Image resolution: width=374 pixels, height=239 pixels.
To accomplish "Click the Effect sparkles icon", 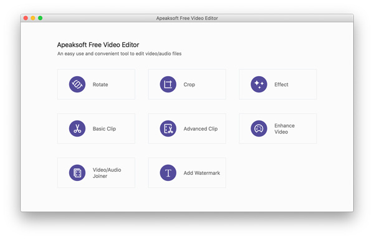I will 259,84.
